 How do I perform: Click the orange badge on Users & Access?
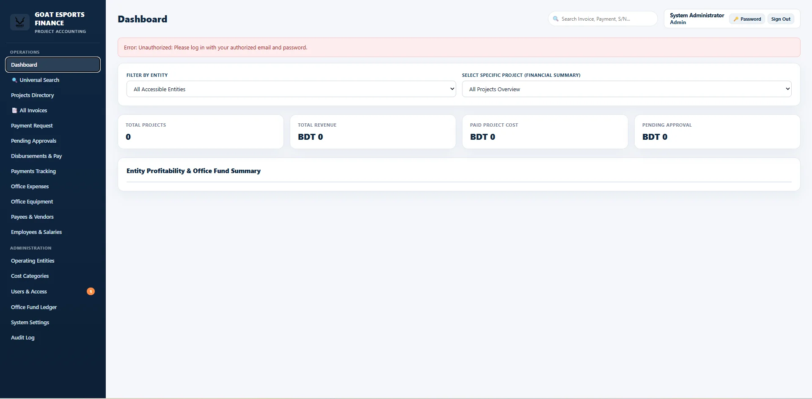91,291
